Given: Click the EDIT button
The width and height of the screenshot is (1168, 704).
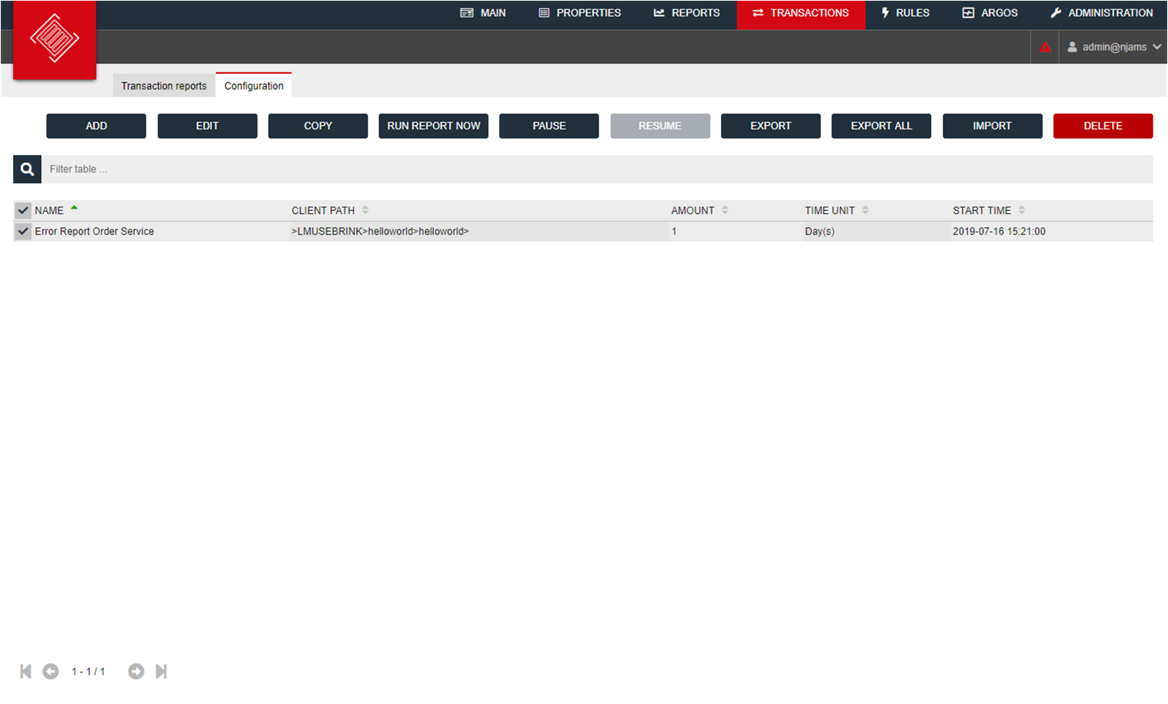Looking at the screenshot, I should [207, 126].
